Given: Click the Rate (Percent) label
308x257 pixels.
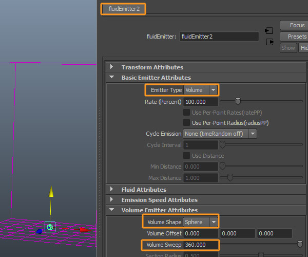Looking at the screenshot, I should click(x=163, y=102).
